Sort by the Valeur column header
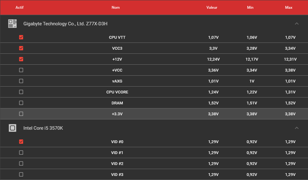The width and height of the screenshot is (308, 180). coord(212,7)
